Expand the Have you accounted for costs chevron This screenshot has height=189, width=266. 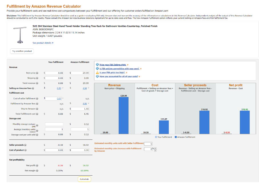(139, 77)
